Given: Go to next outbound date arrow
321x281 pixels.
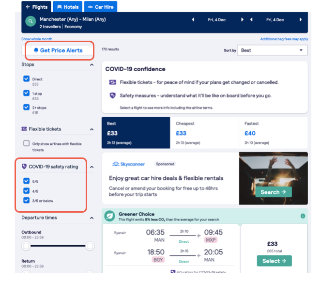Looking at the screenshot, I should pos(242,20).
